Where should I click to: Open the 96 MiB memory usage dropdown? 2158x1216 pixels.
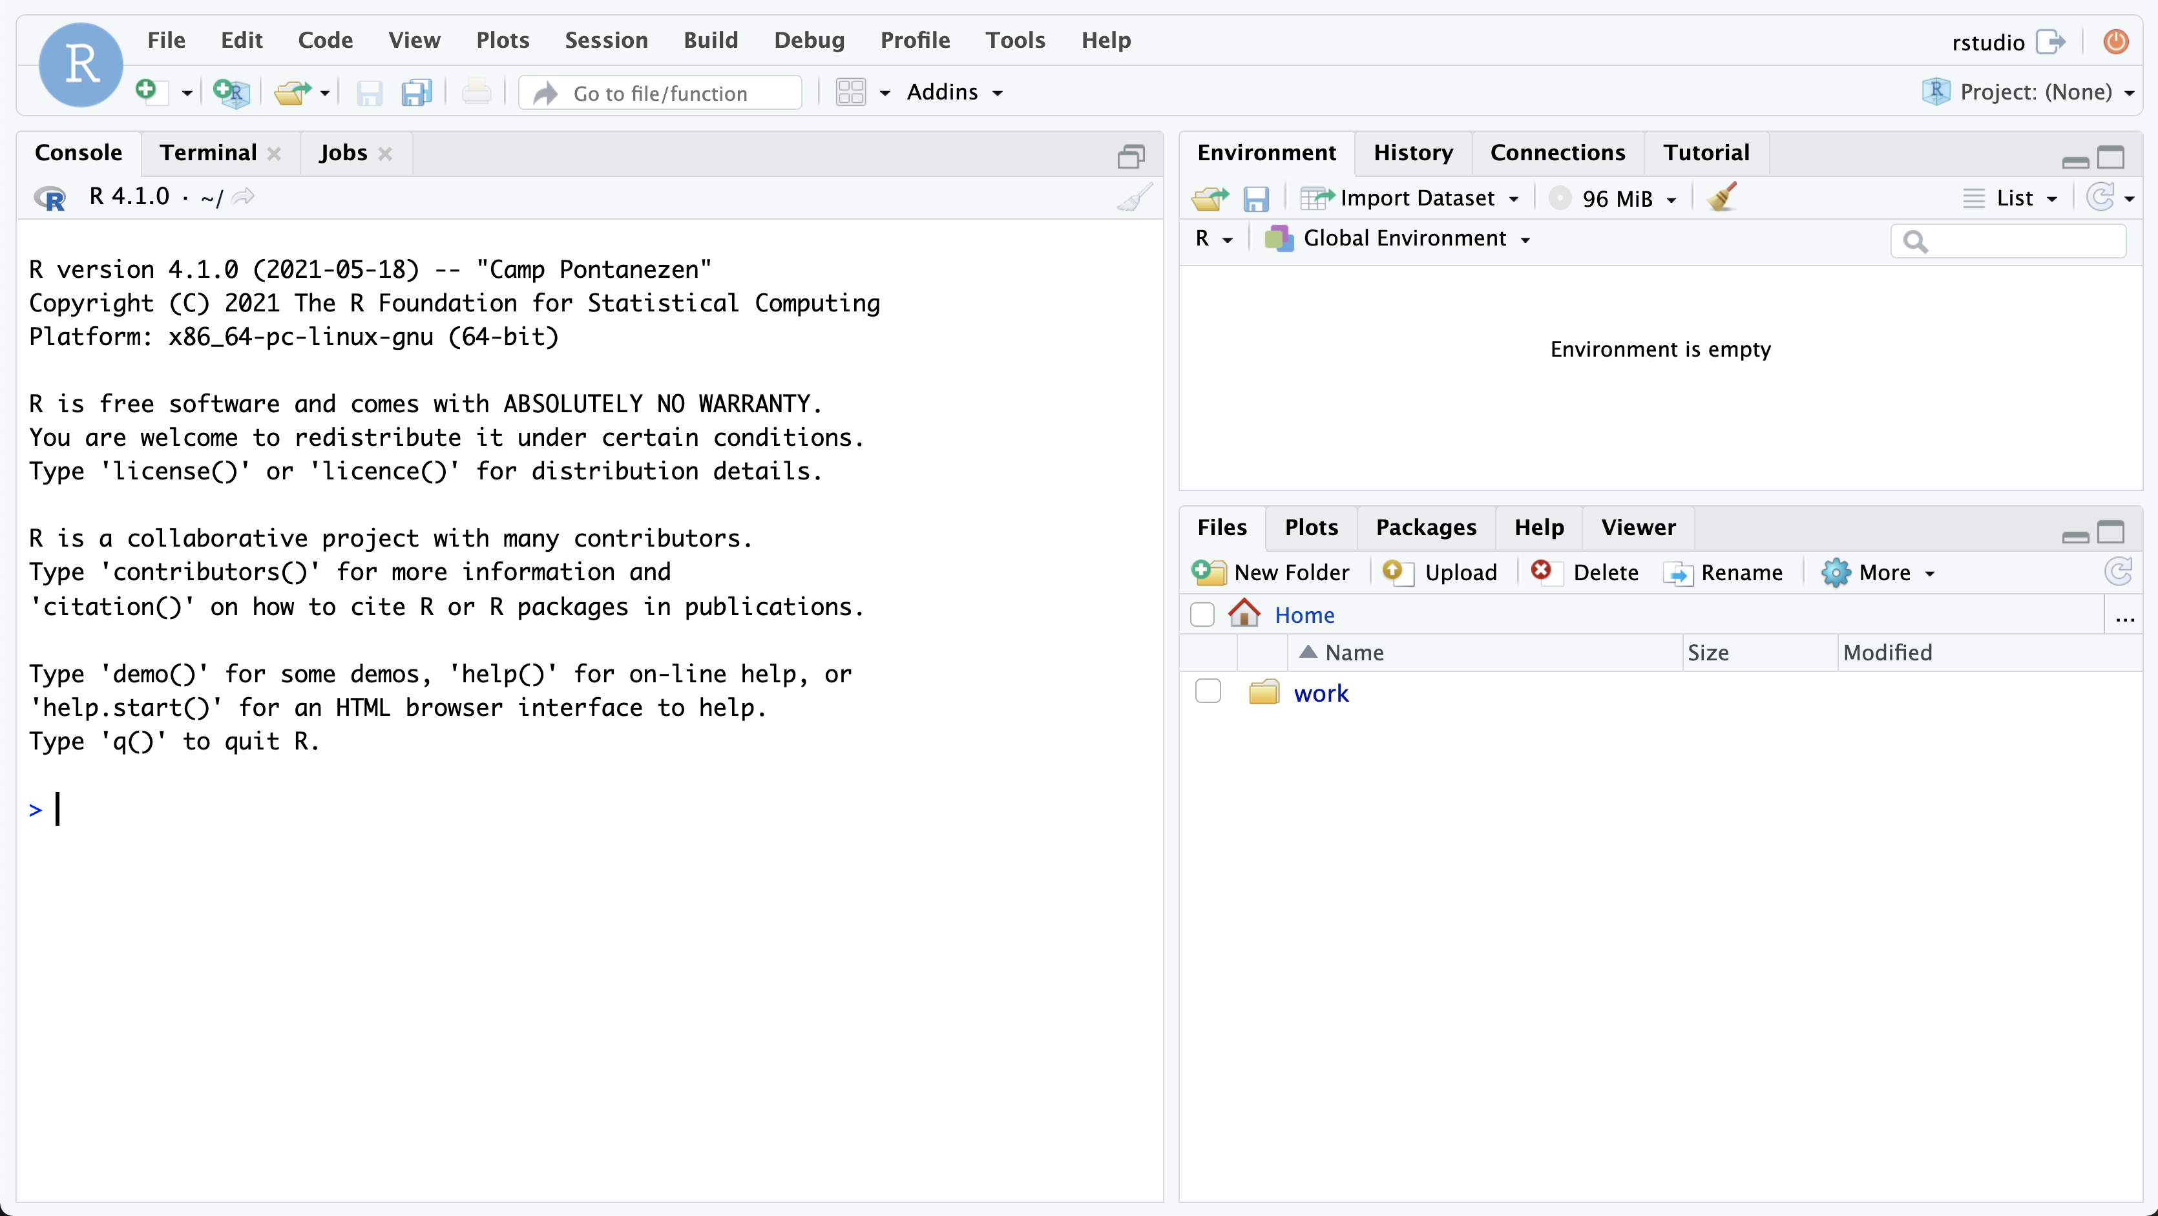pyautogui.click(x=1613, y=198)
